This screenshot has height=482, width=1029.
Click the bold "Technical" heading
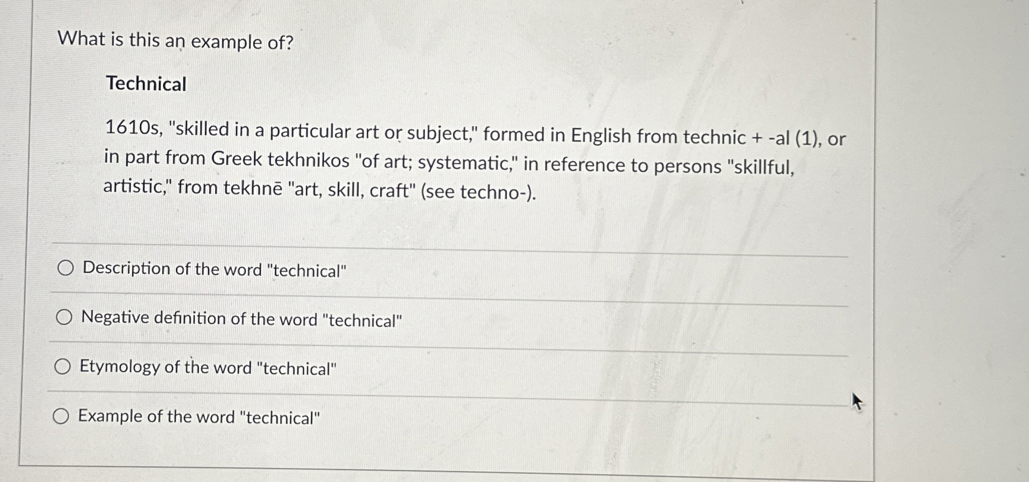click(x=146, y=84)
